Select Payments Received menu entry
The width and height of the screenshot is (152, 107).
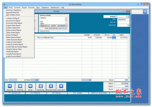coord(12,12)
